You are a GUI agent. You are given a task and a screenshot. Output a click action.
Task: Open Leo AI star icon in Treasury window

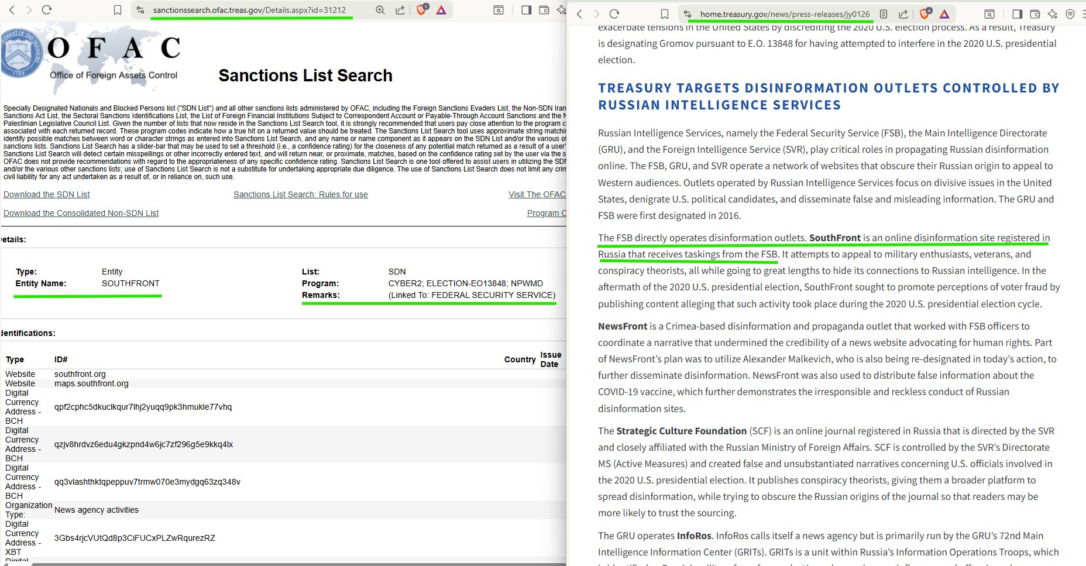coord(1053,14)
